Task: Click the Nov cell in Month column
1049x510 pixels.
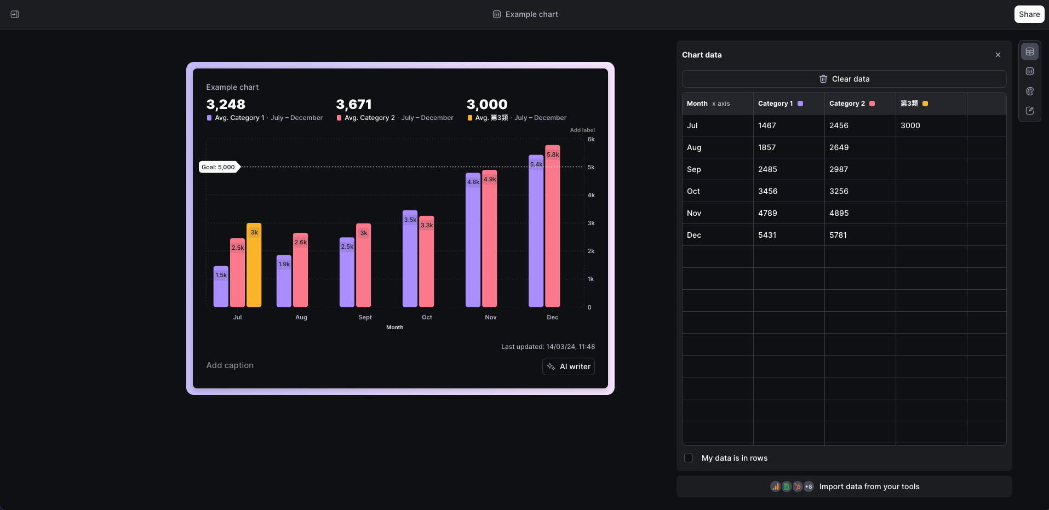Action: [x=718, y=213]
